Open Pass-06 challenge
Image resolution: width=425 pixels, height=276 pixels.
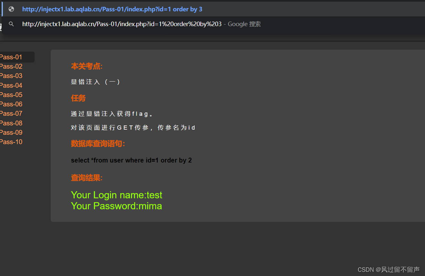[11, 104]
